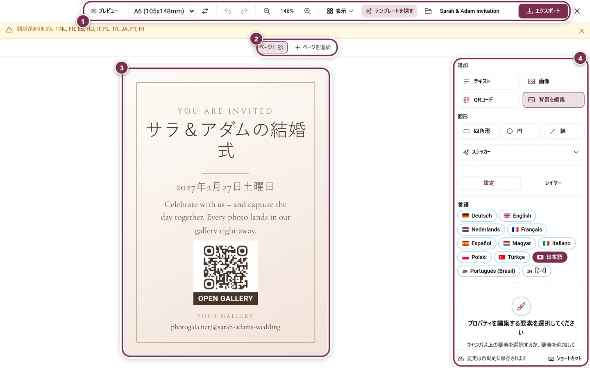Switch to the settings tab
The width and height of the screenshot is (590, 368).
click(489, 183)
